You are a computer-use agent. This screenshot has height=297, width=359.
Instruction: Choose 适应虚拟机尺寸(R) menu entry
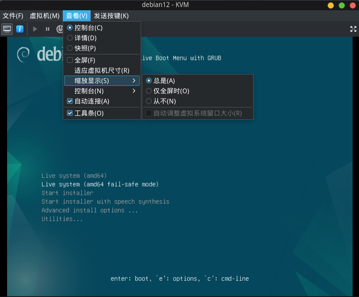102,70
